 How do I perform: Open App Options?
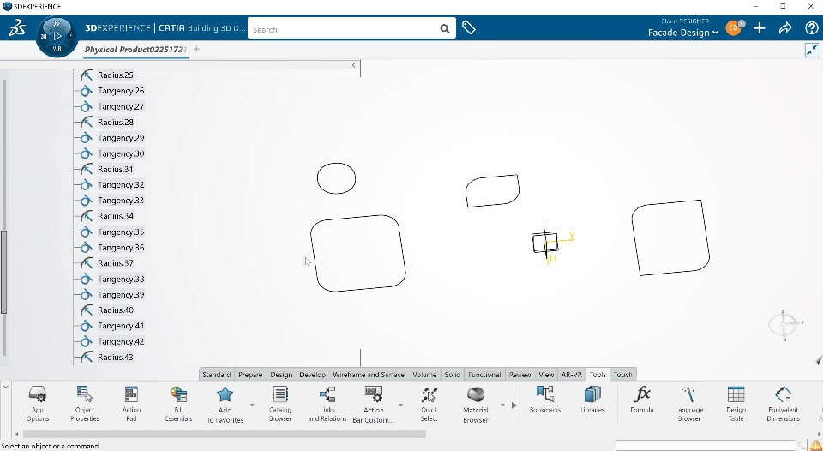click(37, 403)
